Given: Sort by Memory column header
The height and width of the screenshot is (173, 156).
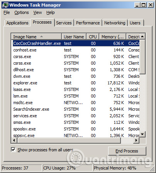Looking at the screenshot, I should pyautogui.click(x=112, y=37).
